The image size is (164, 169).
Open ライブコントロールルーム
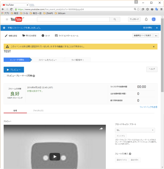point(67,36)
